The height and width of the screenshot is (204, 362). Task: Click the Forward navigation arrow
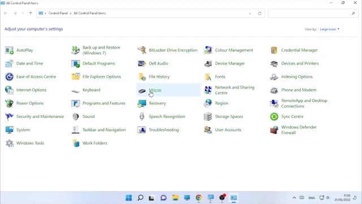(15, 14)
